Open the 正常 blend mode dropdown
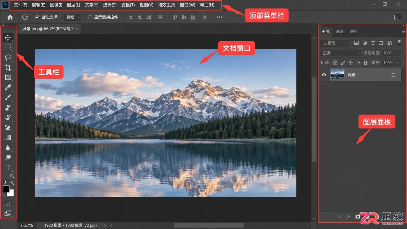Viewport: 407px width, 229px height. point(341,53)
